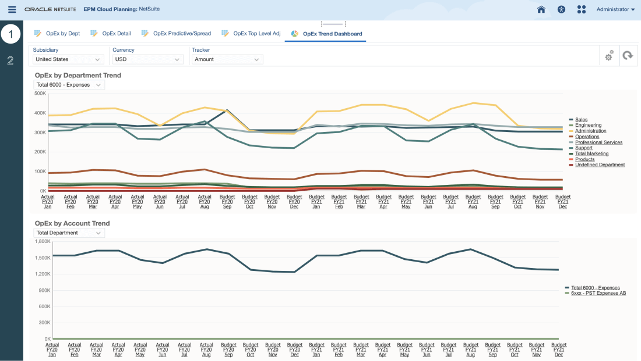641x361 pixels.
Task: Toggle Sales series in department legend
Action: [x=581, y=120]
